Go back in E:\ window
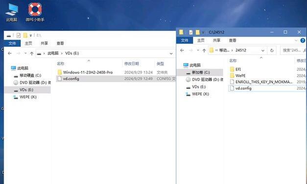This screenshot has width=307, height=184. coord(10,53)
